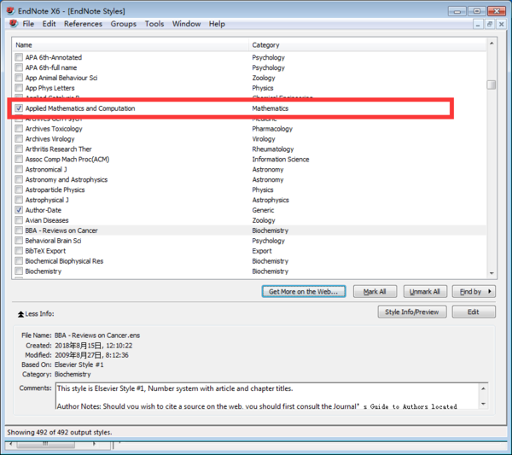Image resolution: width=512 pixels, height=455 pixels.
Task: Restore the inner EndNote Styles window
Action: pyautogui.click(x=490, y=24)
